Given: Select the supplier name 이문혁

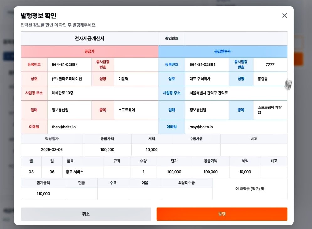Looking at the screenshot, I should tap(123, 79).
